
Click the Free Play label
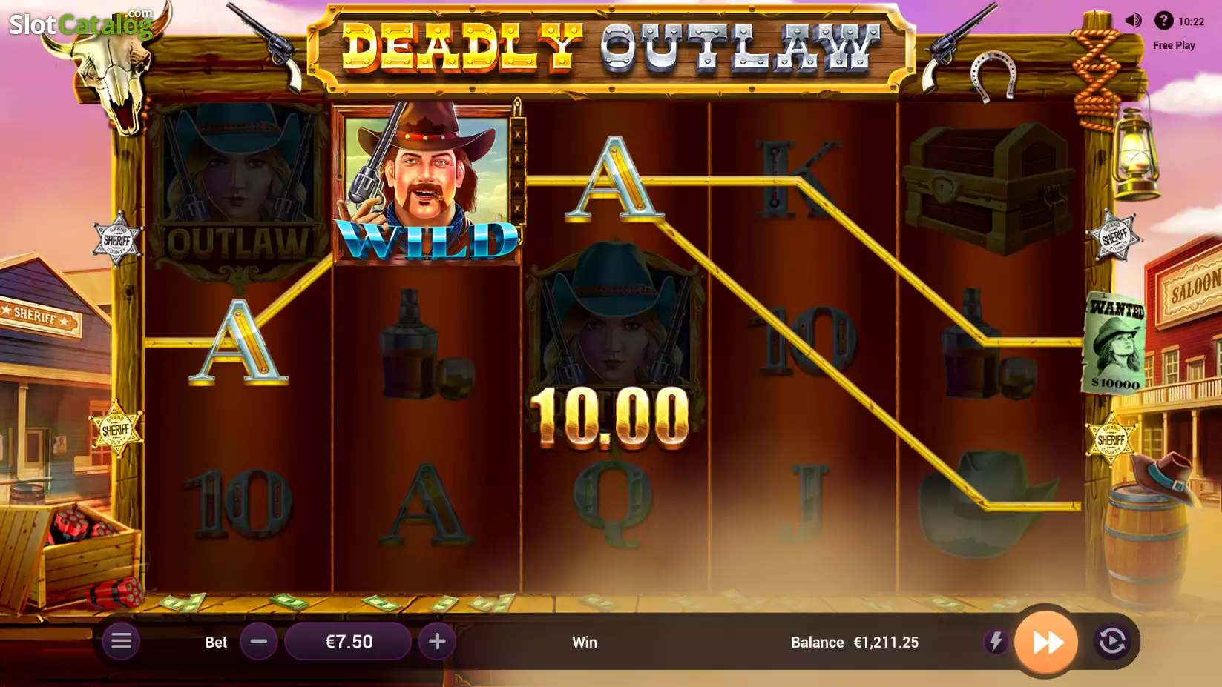click(x=1174, y=45)
